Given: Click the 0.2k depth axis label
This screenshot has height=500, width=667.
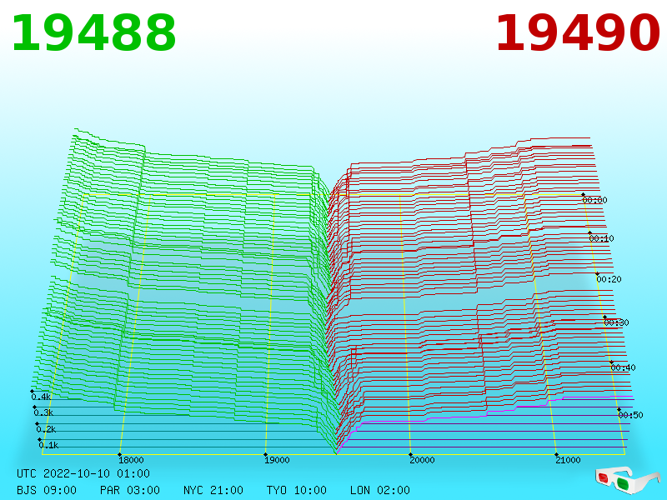Looking at the screenshot, I should 47,429.
